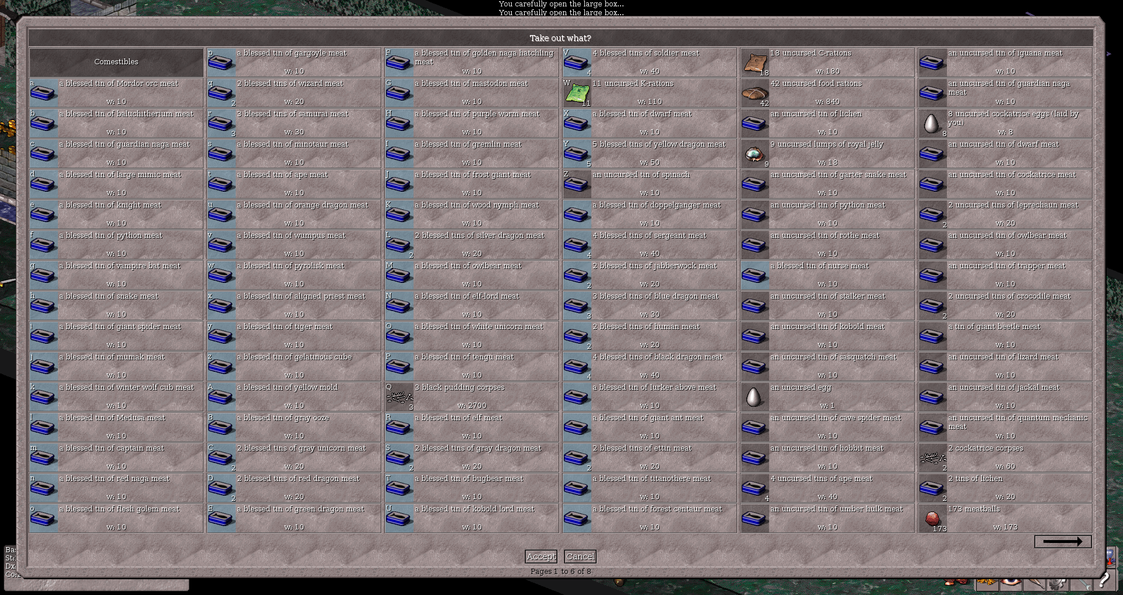
Task: Select '2 blessed tins of gray dragon meat'
Action: point(472,458)
